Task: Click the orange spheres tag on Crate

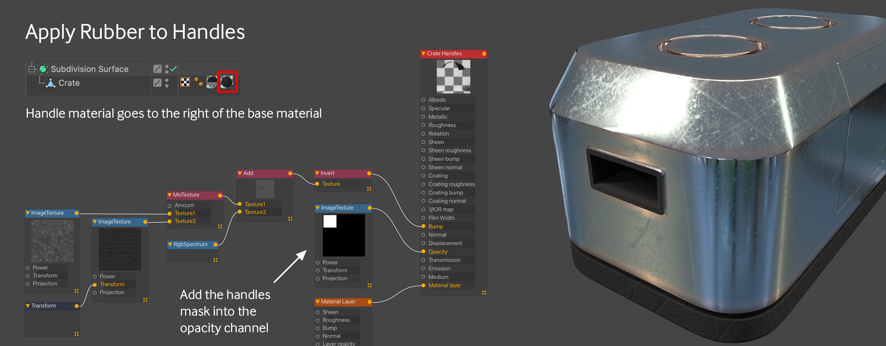Action: (199, 82)
